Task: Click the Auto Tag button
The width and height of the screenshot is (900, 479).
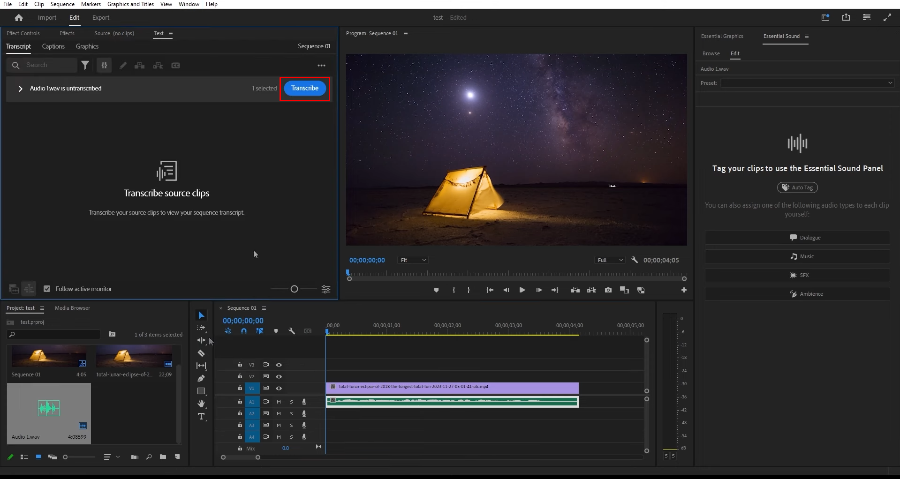Action: tap(797, 187)
